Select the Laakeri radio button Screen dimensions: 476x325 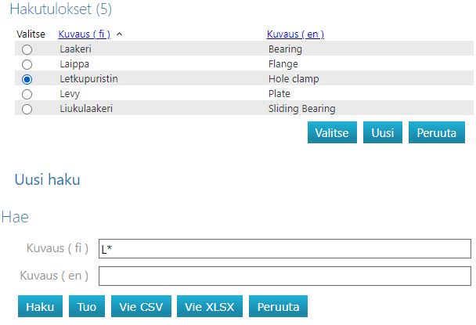point(27,49)
